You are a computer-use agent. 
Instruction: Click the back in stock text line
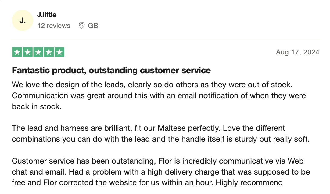[37, 106]
